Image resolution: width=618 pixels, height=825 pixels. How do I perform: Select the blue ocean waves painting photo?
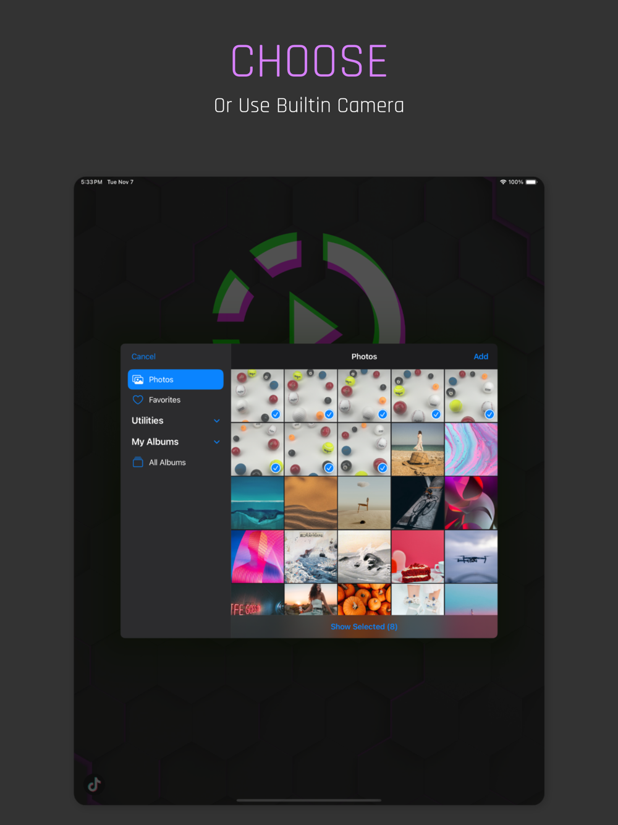coord(311,557)
